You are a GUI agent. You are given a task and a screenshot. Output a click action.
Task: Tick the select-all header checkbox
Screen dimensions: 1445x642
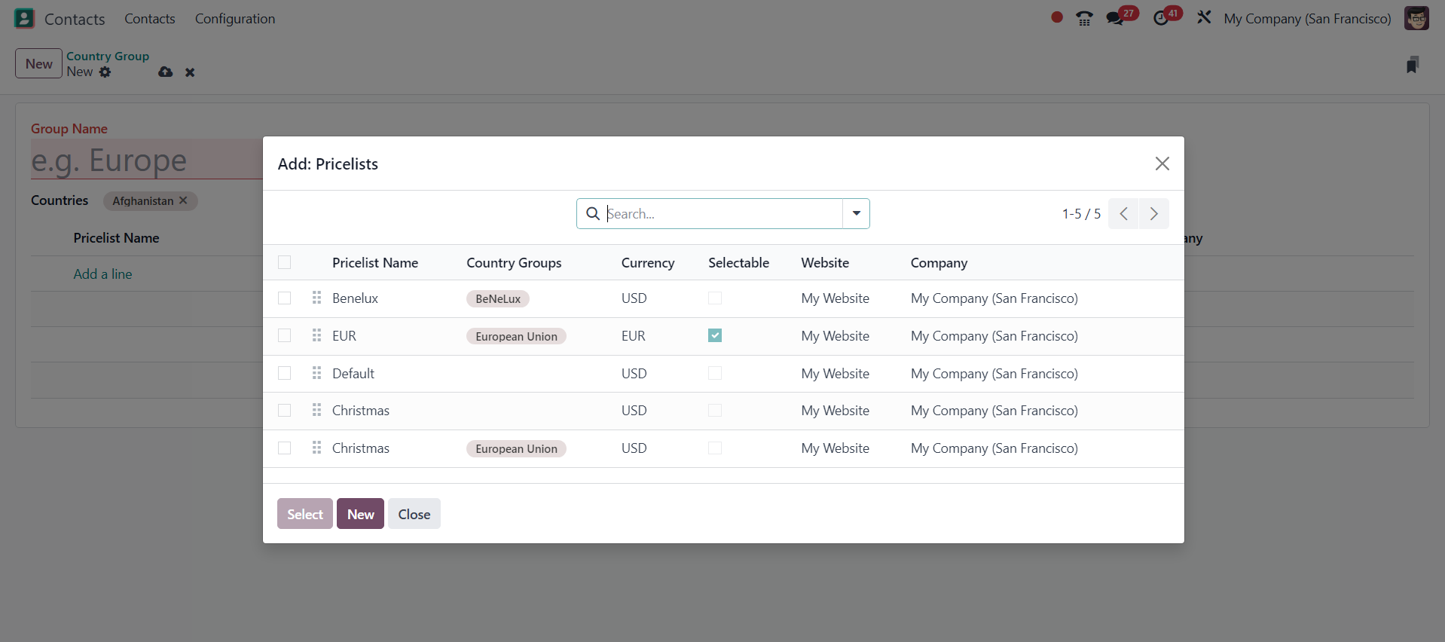(284, 262)
